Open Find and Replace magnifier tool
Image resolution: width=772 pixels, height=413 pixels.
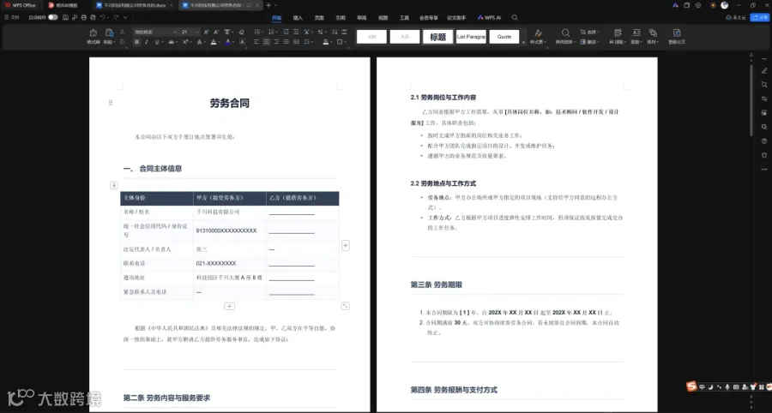566,33
